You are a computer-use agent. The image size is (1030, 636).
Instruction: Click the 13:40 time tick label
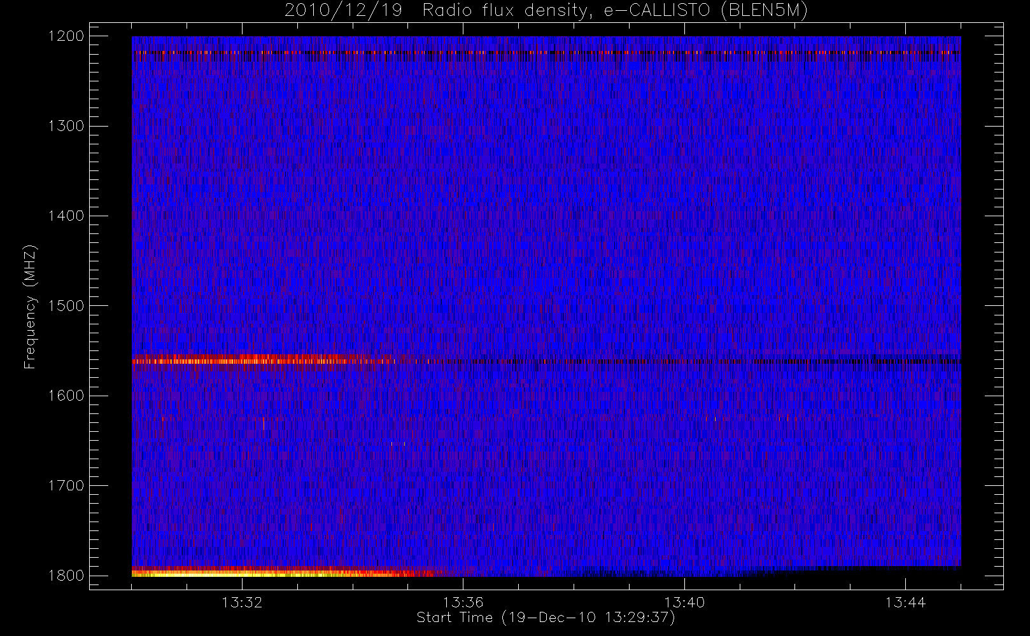684,602
